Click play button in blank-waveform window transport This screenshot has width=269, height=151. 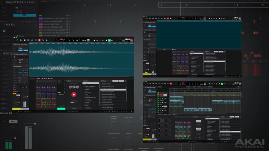tap(222, 18)
